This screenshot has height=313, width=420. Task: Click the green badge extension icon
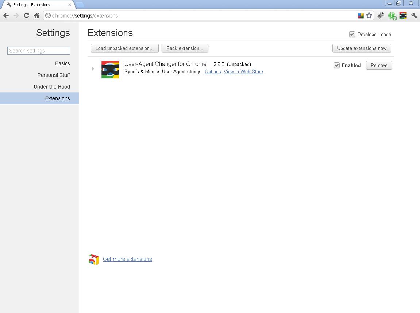392,16
